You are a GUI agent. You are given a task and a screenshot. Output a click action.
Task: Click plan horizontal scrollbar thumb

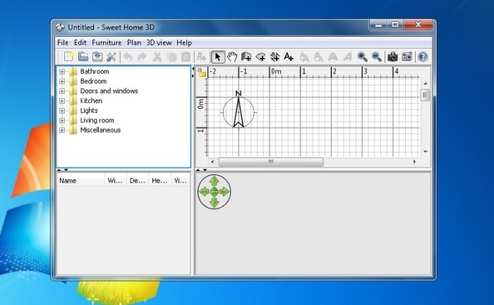[271, 162]
